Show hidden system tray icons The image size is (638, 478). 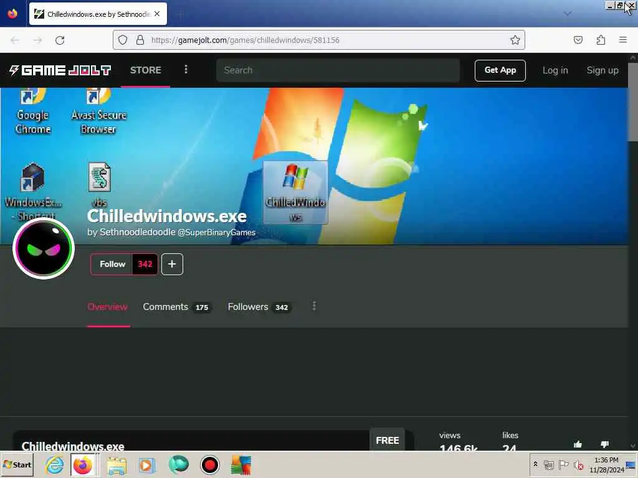535,464
